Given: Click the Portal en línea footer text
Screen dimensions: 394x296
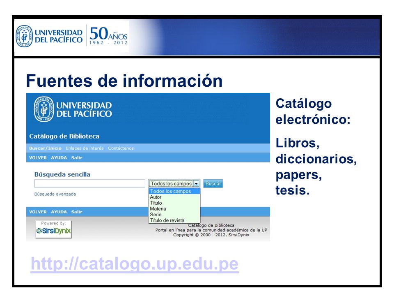Looking at the screenshot, I should click(x=211, y=230).
